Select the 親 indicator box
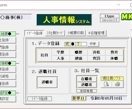Image resolution: width=132 pixels, height=109 pixels. point(67,44)
